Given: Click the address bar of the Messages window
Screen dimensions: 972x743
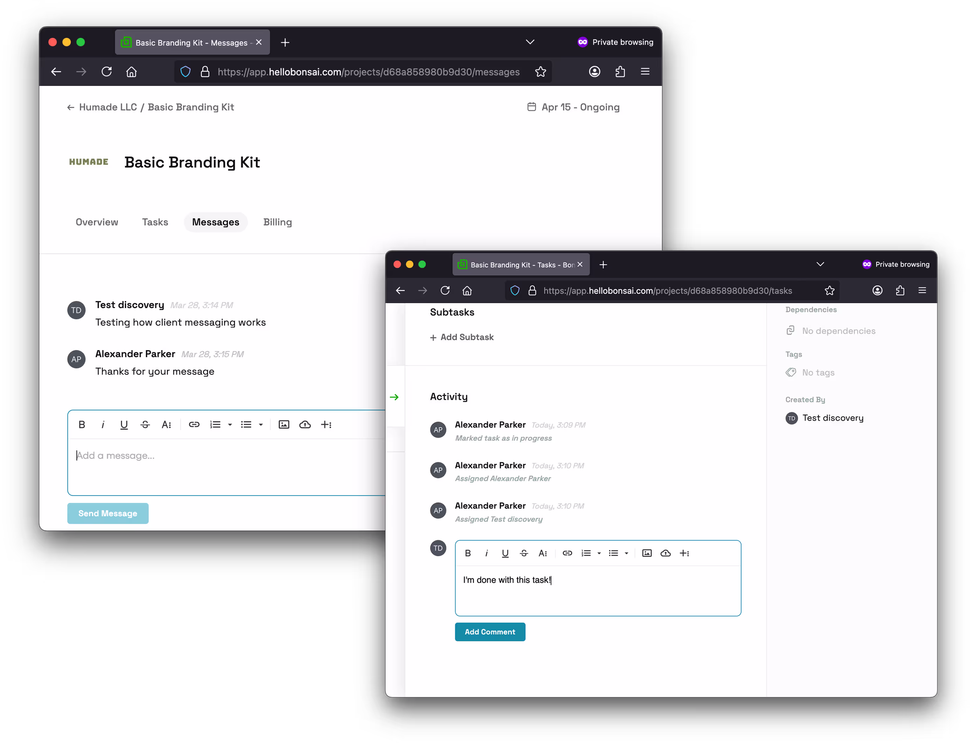Looking at the screenshot, I should [x=363, y=71].
